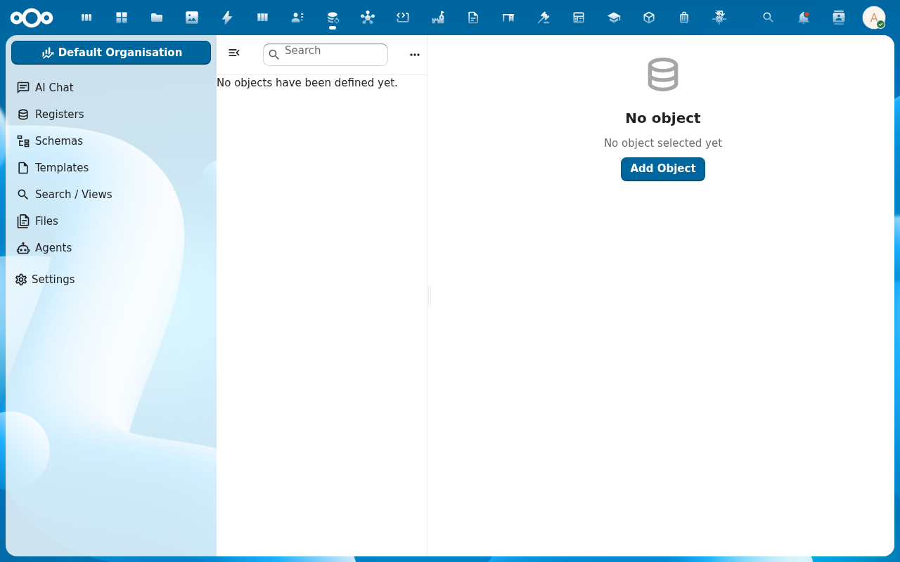
Task: Open the 3D cube icon app
Action: point(649,18)
